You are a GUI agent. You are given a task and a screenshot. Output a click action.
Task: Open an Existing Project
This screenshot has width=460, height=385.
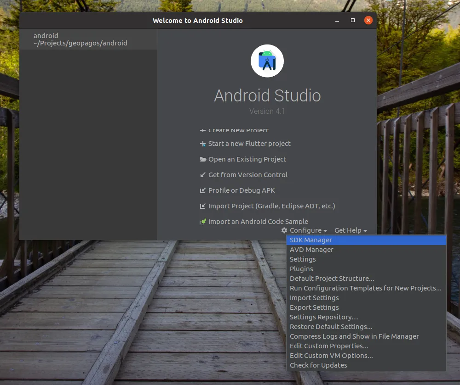tap(247, 159)
